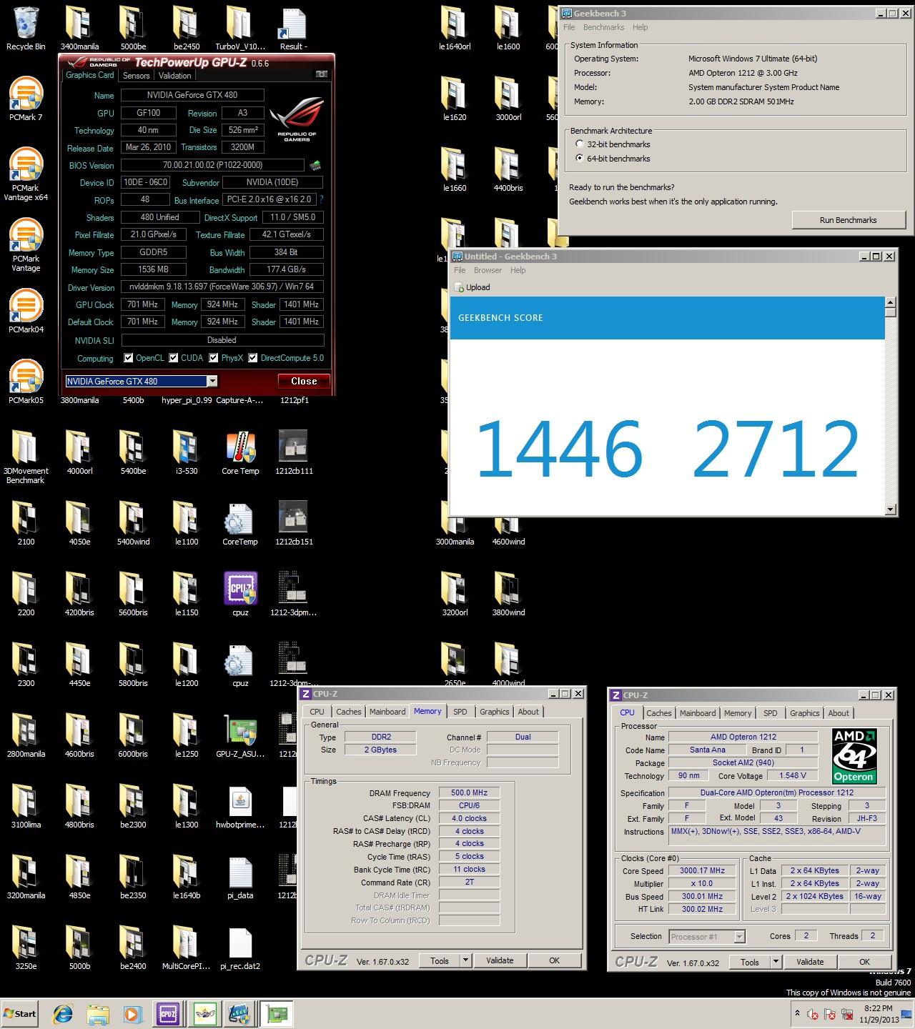Click Tools button in CPU-Z CPU window
Image resolution: width=915 pixels, height=1029 pixels.
pos(749,962)
